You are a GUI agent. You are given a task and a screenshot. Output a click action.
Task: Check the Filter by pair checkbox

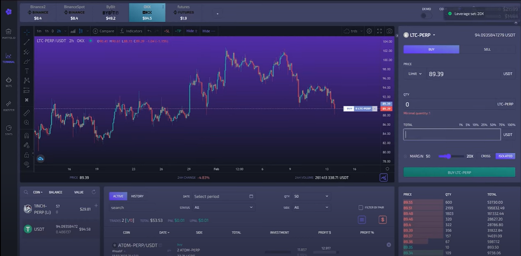click(361, 208)
